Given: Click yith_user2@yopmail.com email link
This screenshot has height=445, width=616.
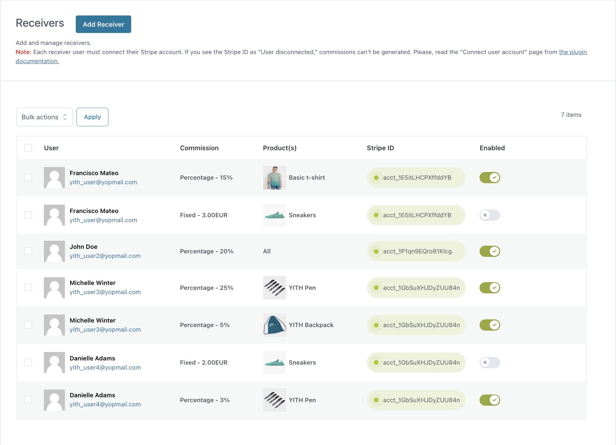Looking at the screenshot, I should 105,256.
